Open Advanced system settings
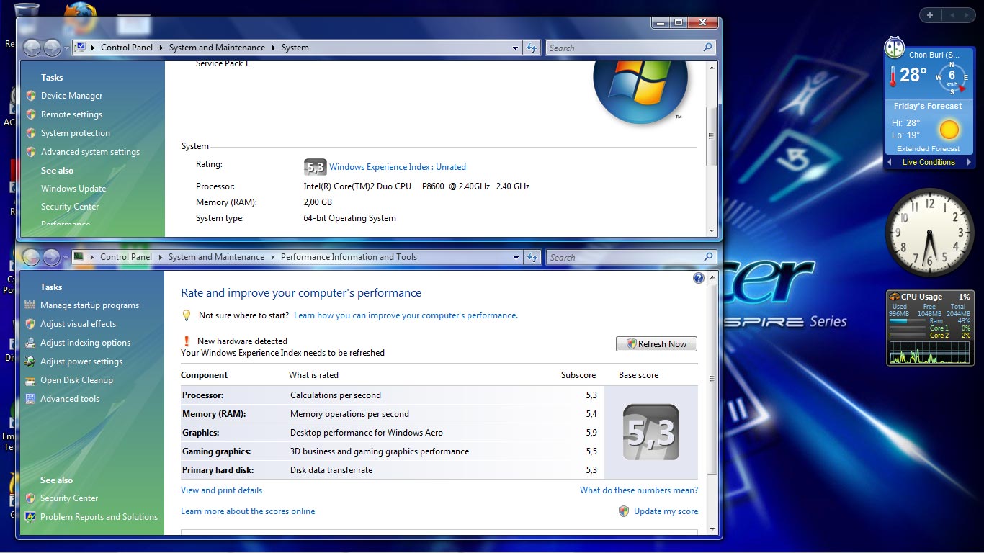This screenshot has width=984, height=553. coord(90,152)
